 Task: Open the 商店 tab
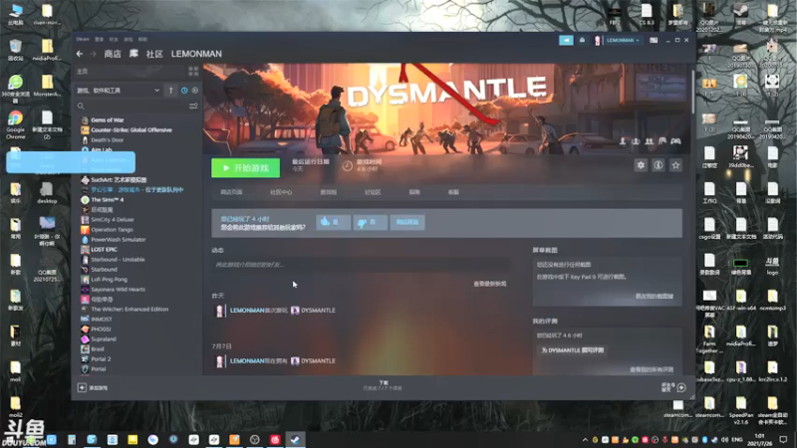[x=113, y=54]
